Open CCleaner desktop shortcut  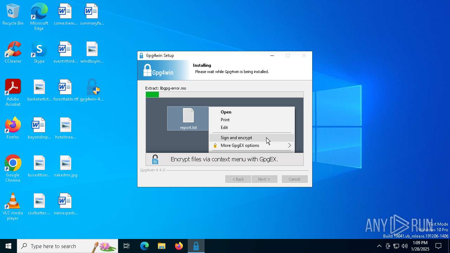tap(13, 53)
